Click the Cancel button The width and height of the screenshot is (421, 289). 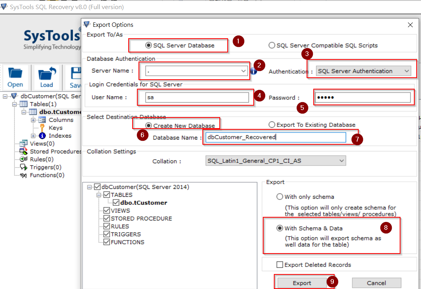click(376, 283)
